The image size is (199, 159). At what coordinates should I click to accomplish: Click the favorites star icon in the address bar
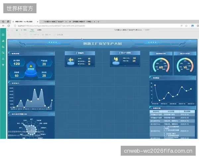tap(186, 26)
